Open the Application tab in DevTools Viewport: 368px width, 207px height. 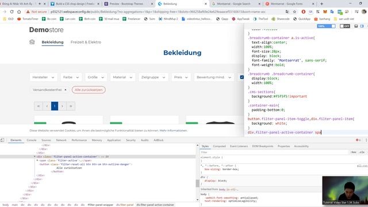point(114,140)
